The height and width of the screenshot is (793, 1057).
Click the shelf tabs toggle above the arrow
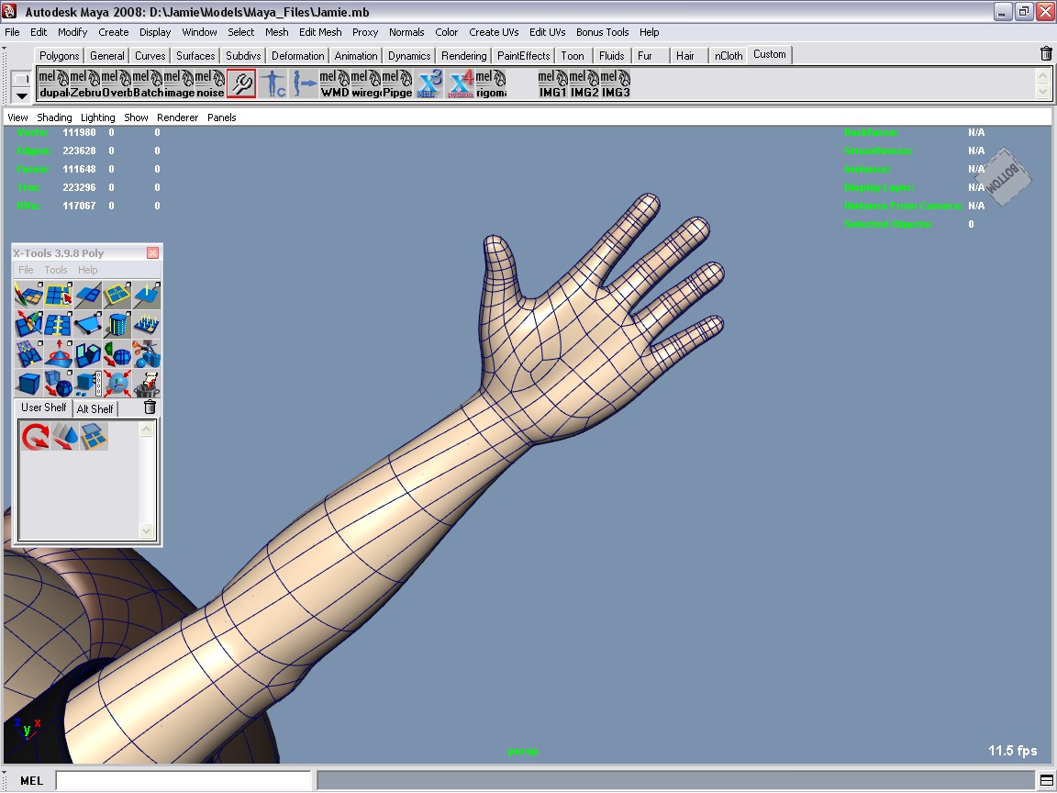[22, 79]
